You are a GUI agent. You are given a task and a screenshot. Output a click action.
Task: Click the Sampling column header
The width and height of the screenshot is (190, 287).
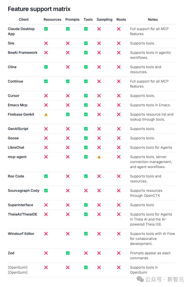tap(104, 19)
